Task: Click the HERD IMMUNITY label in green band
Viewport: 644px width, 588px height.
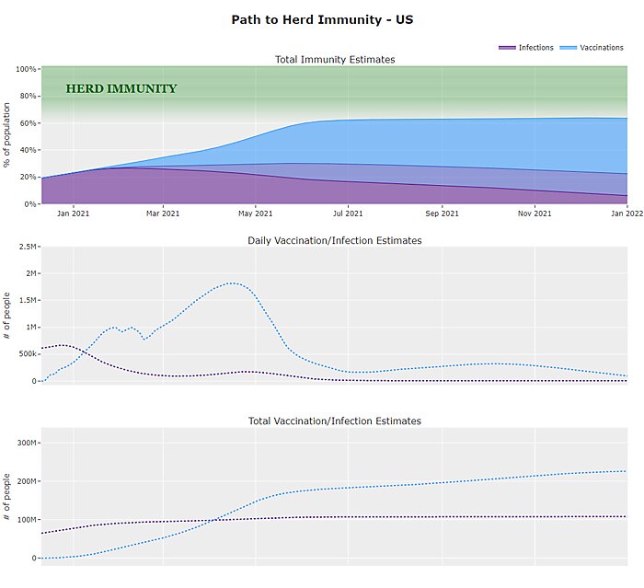Action: click(x=121, y=89)
